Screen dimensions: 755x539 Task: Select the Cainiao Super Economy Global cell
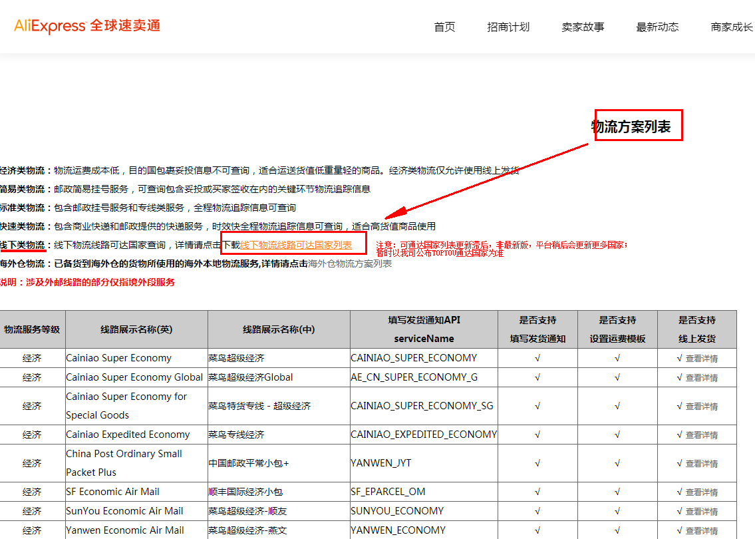click(x=137, y=377)
